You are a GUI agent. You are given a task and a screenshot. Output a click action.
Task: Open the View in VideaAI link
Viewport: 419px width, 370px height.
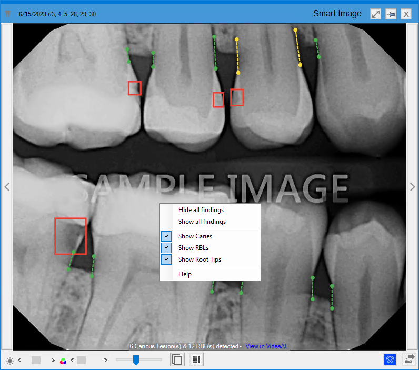pos(265,346)
